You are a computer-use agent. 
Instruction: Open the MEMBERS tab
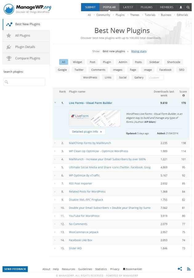167,7
